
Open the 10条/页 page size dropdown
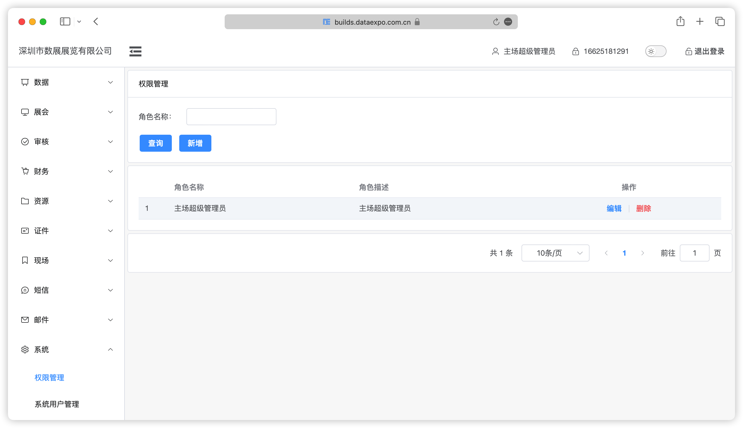[555, 253]
